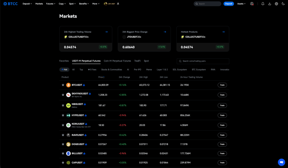Open the Assets dropdown
Viewport: 288px width, 168px height.
tap(241, 4)
